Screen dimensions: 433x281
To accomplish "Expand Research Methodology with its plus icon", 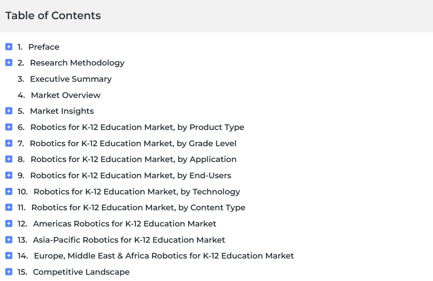I will (9, 63).
